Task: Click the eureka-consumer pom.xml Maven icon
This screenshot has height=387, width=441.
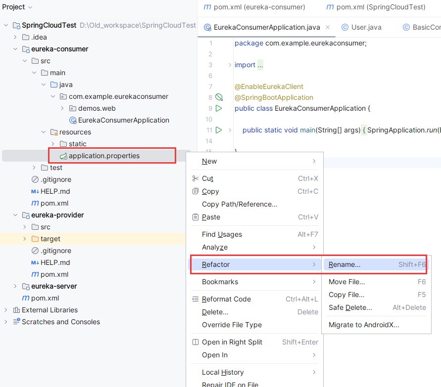Action: coord(35,203)
